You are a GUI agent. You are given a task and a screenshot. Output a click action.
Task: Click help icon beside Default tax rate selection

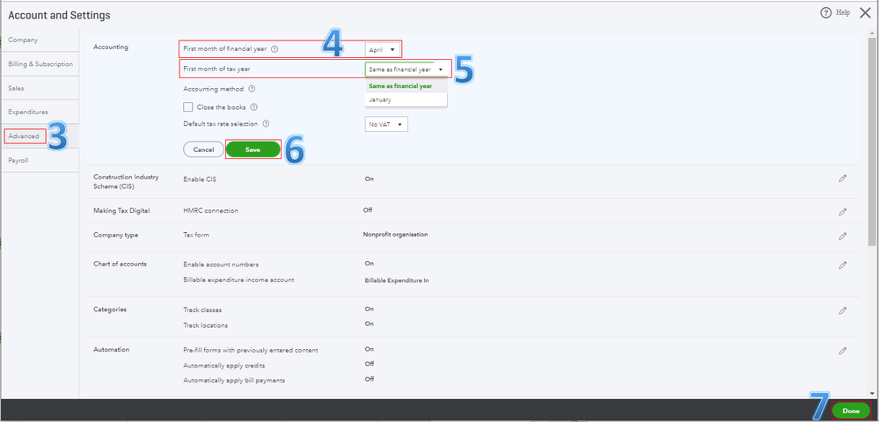tap(266, 124)
